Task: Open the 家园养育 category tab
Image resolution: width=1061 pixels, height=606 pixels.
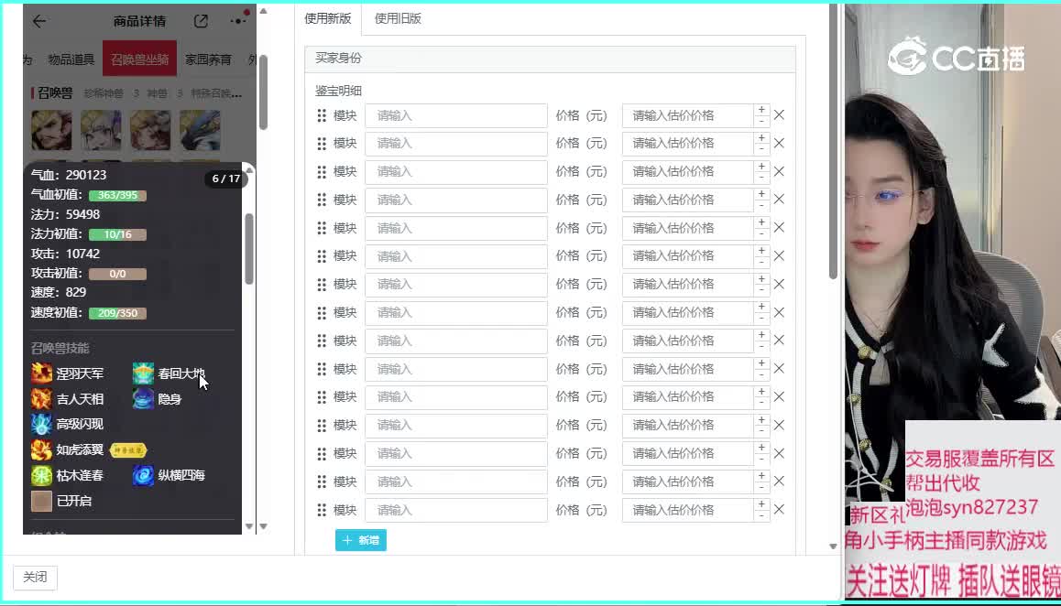Action: click(x=208, y=60)
